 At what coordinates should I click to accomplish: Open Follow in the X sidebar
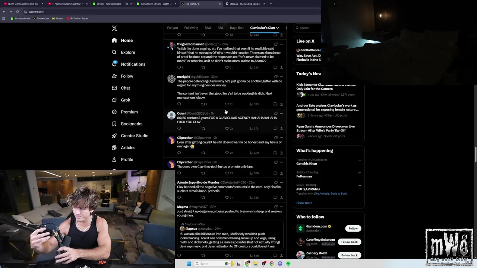pyautogui.click(x=122, y=76)
